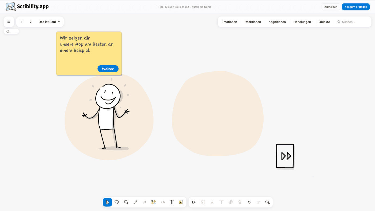Open the color palette dots
The height and width of the screenshot is (211, 375).
point(153,202)
